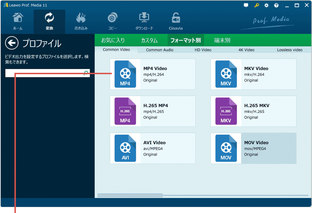Open the 4K Video sub-tab
312x213 pixels.
[246, 50]
